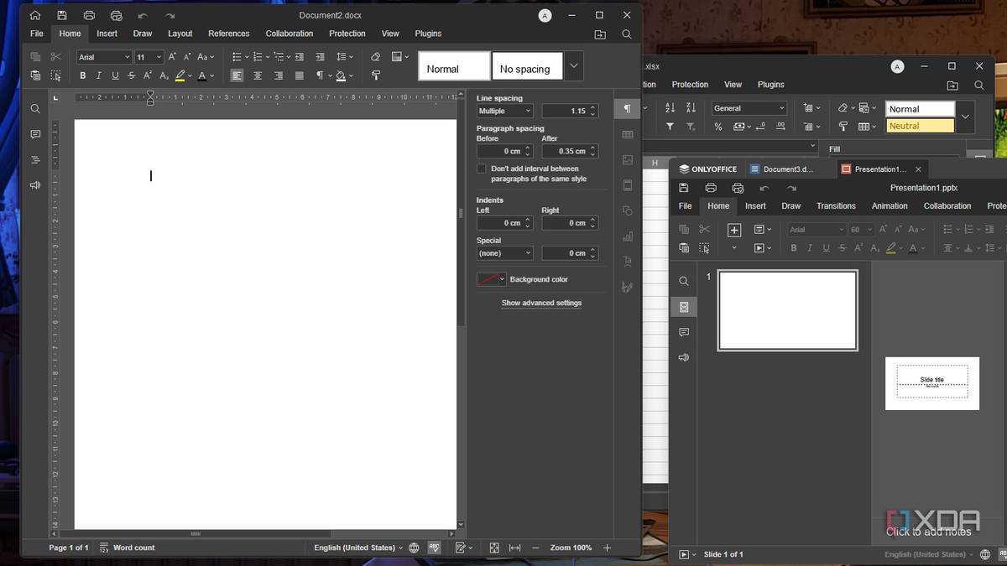1007x566 pixels.
Task: Open the Headings navigation icon in Document2 sidebar
Action: pyautogui.click(x=35, y=159)
